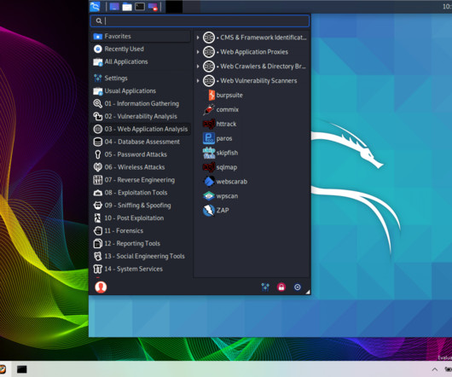Image resolution: width=452 pixels, height=377 pixels.
Task: Click the show desktop icon in top panel
Action: (114, 6)
